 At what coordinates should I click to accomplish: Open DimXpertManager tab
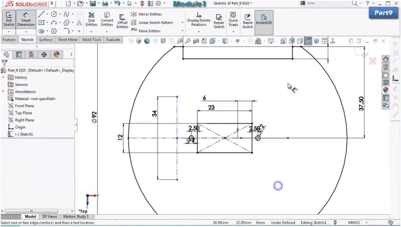click(x=44, y=54)
